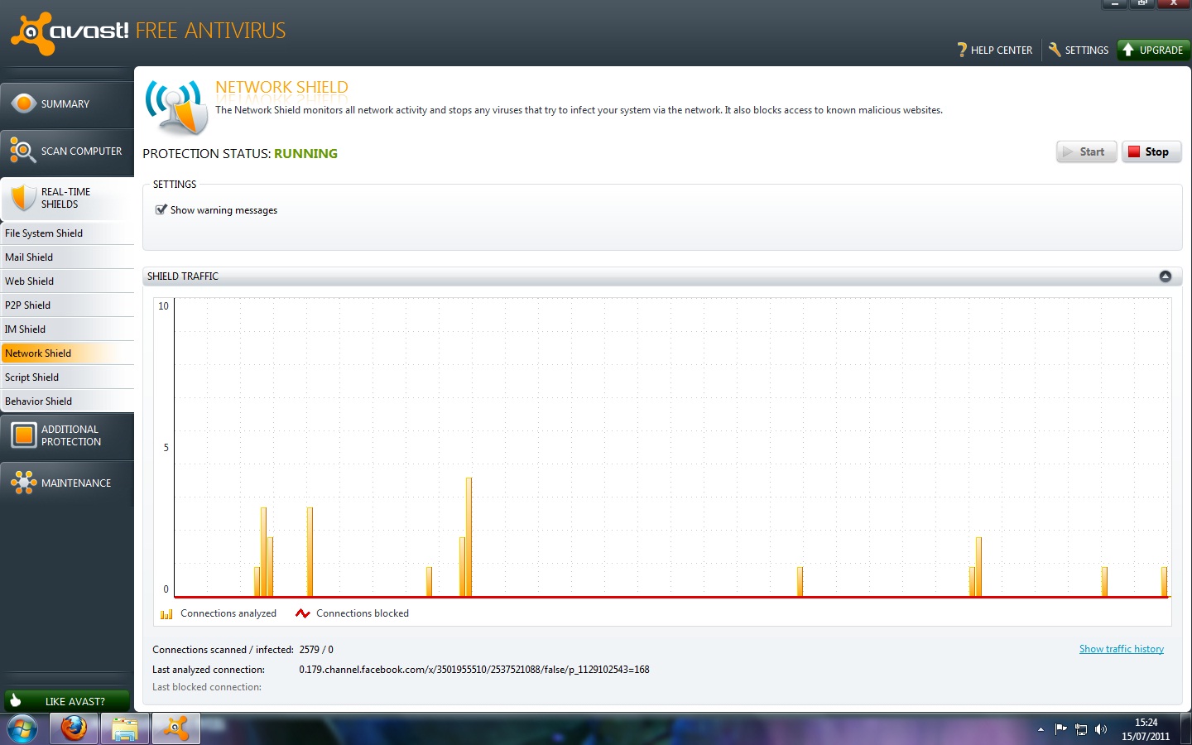Show hidden tray icons arrow
The height and width of the screenshot is (745, 1192).
(x=1041, y=729)
